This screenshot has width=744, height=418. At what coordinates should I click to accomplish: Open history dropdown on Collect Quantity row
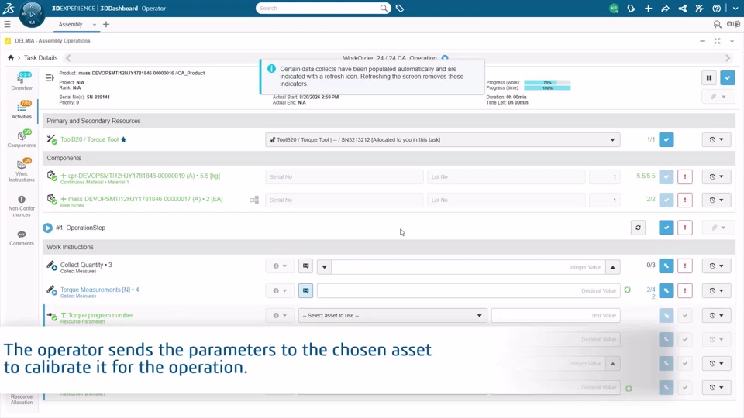pos(716,266)
